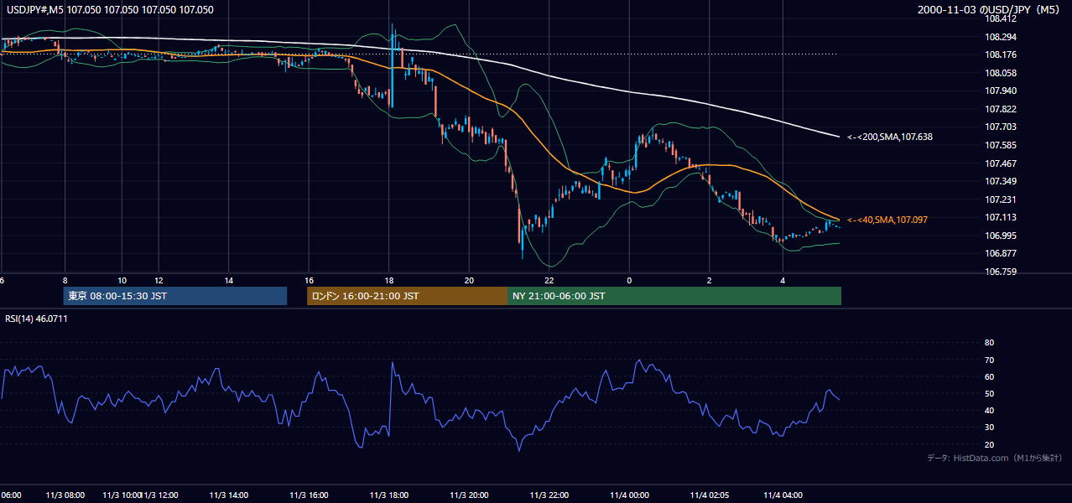
Task: Click price axis value 106.995
Action: click(1001, 236)
